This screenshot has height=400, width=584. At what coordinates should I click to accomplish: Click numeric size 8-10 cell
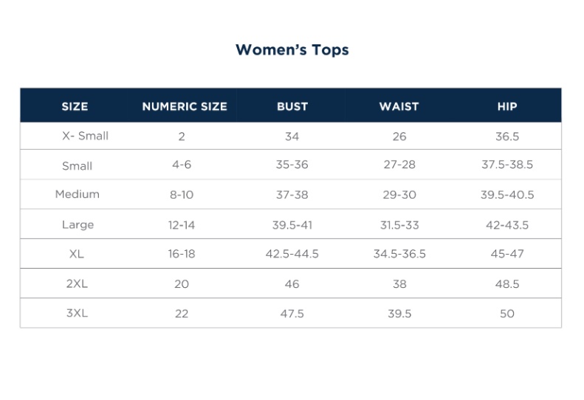182,195
